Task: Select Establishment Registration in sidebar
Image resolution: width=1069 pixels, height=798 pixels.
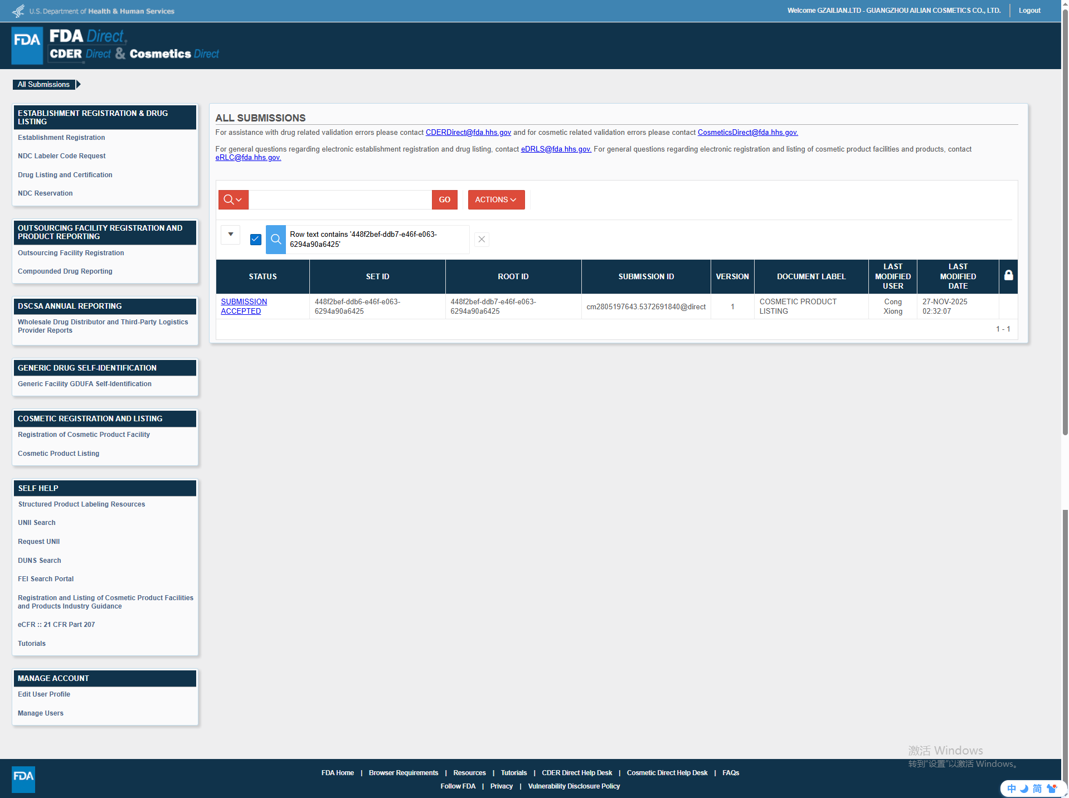Action: pyautogui.click(x=61, y=138)
